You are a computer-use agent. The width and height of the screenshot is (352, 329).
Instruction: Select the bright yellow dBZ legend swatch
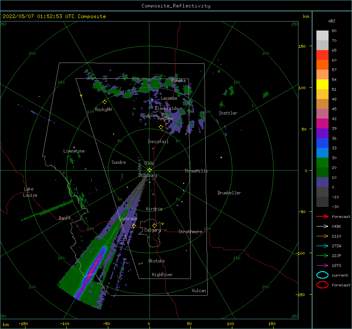pos(322,84)
